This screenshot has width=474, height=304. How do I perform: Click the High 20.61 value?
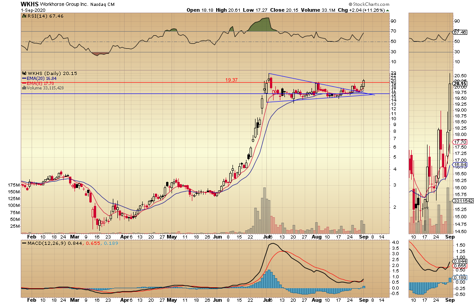[x=228, y=10]
